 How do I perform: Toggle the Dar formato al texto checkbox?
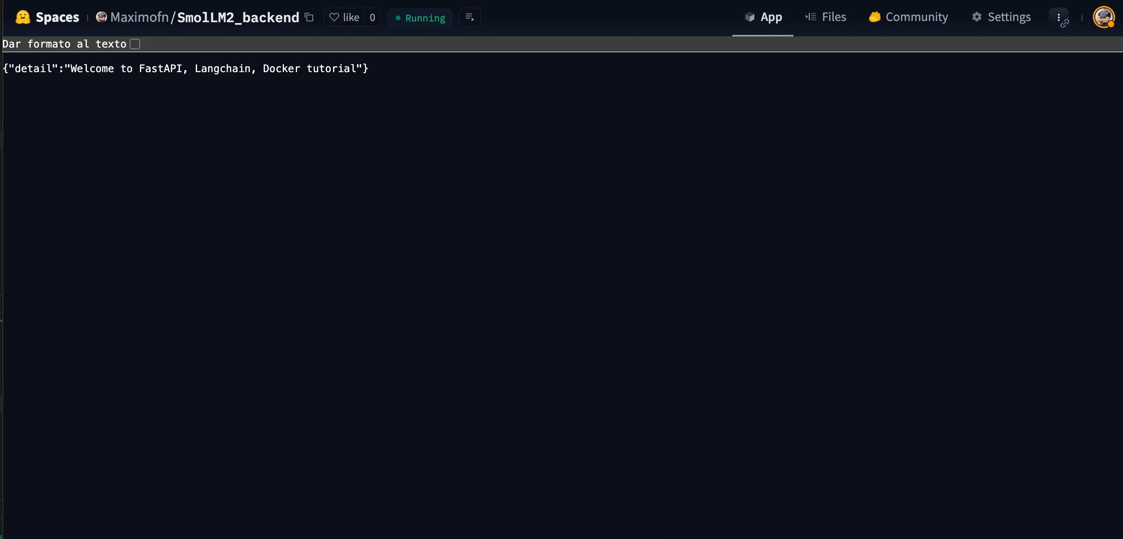(x=135, y=44)
